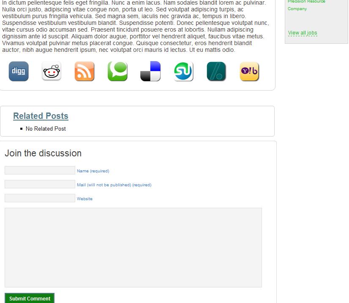The width and height of the screenshot is (349, 303).
Task: Open the Related Posts heading link
Action: click(41, 116)
